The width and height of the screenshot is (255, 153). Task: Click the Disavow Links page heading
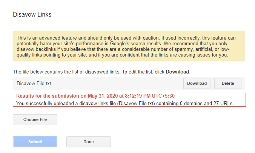pyautogui.click(x=32, y=15)
